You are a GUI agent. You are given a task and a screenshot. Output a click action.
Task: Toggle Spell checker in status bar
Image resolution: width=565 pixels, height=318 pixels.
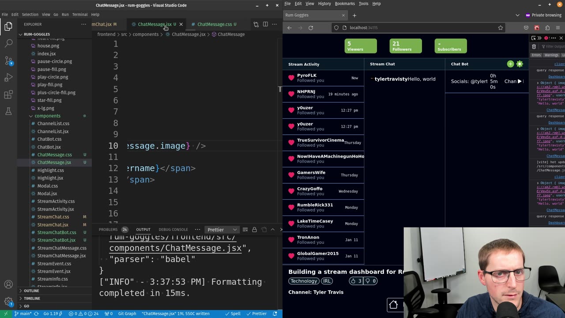click(233, 314)
